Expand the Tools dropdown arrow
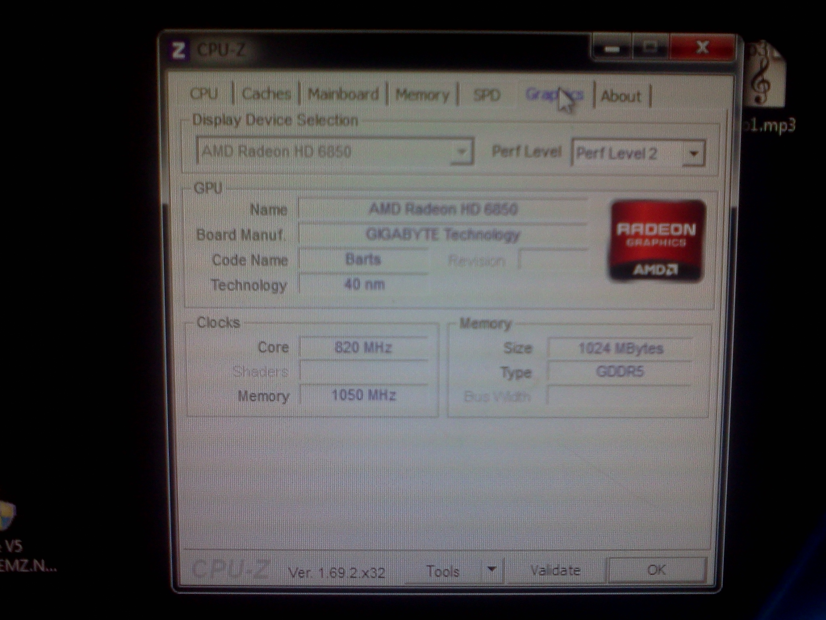Viewport: 826px width, 620px height. coord(492,569)
